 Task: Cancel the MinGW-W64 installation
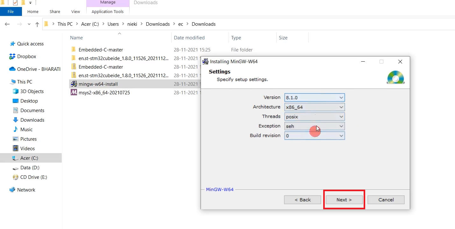coord(386,200)
